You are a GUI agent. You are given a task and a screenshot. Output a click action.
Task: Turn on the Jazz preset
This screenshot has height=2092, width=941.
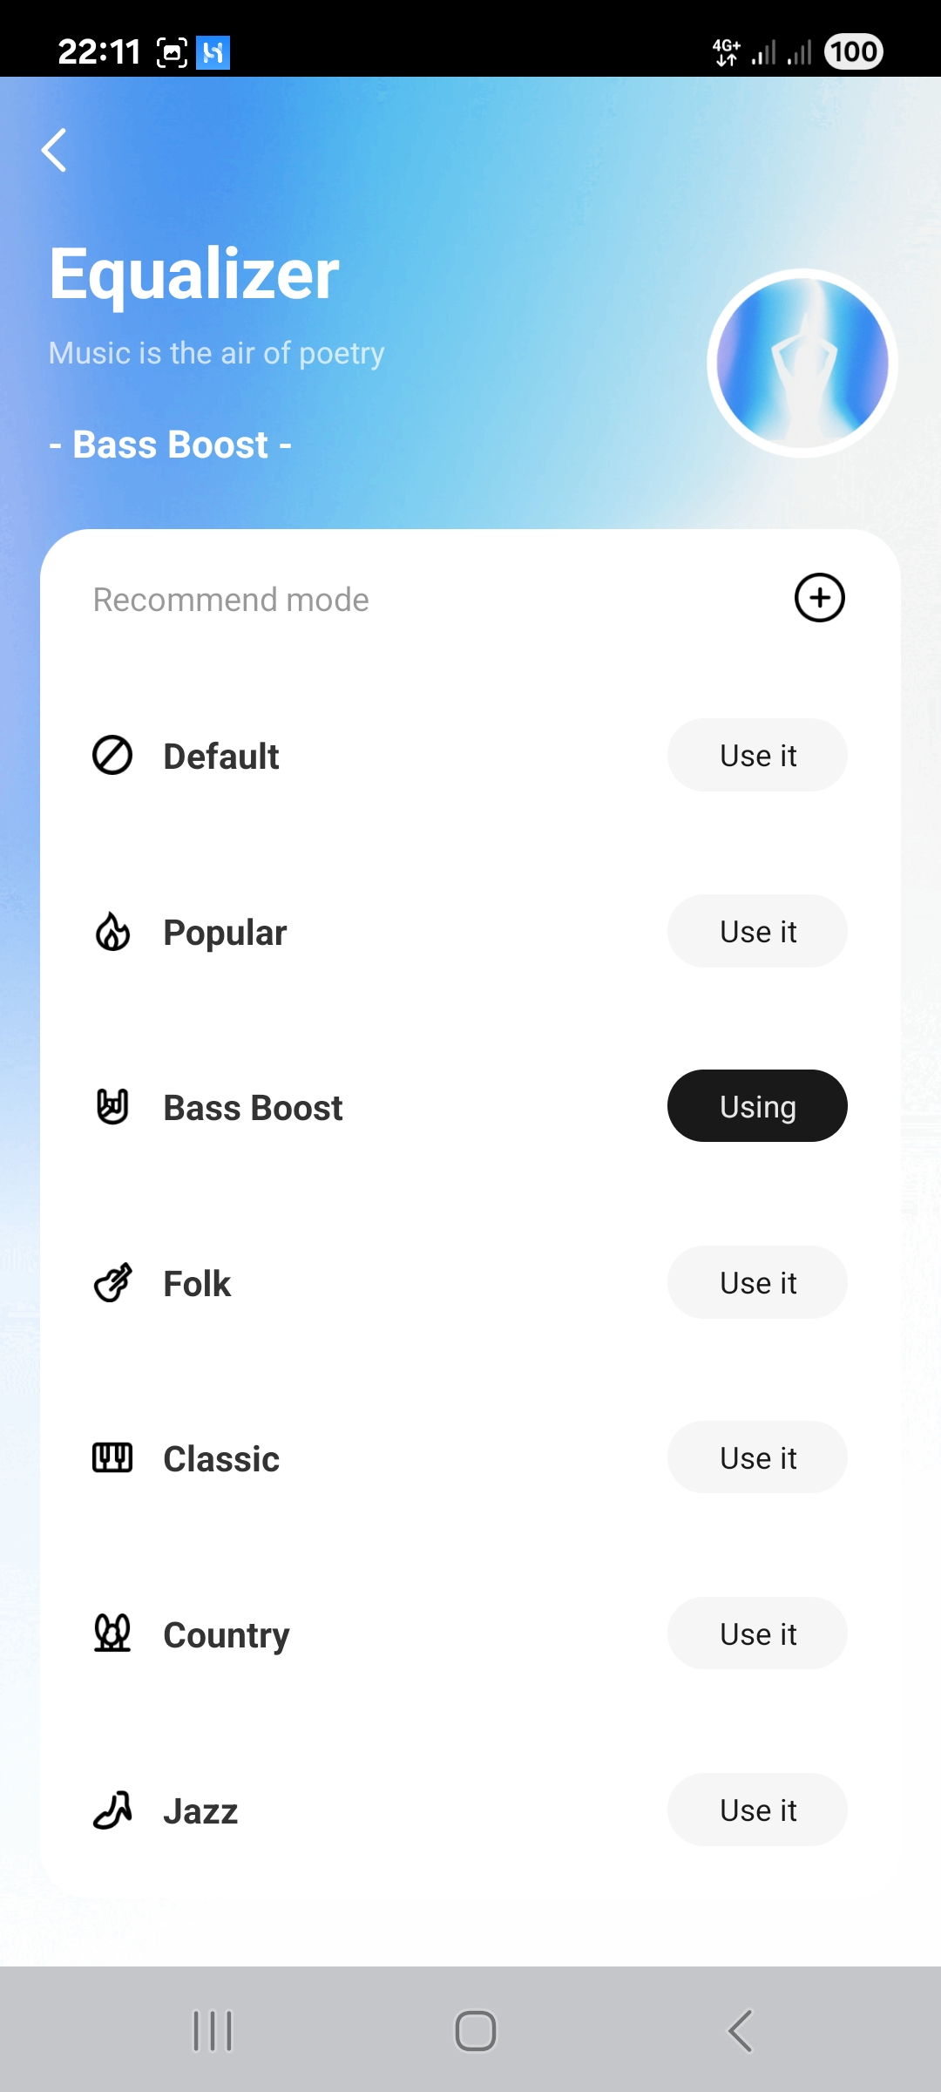757,1810
